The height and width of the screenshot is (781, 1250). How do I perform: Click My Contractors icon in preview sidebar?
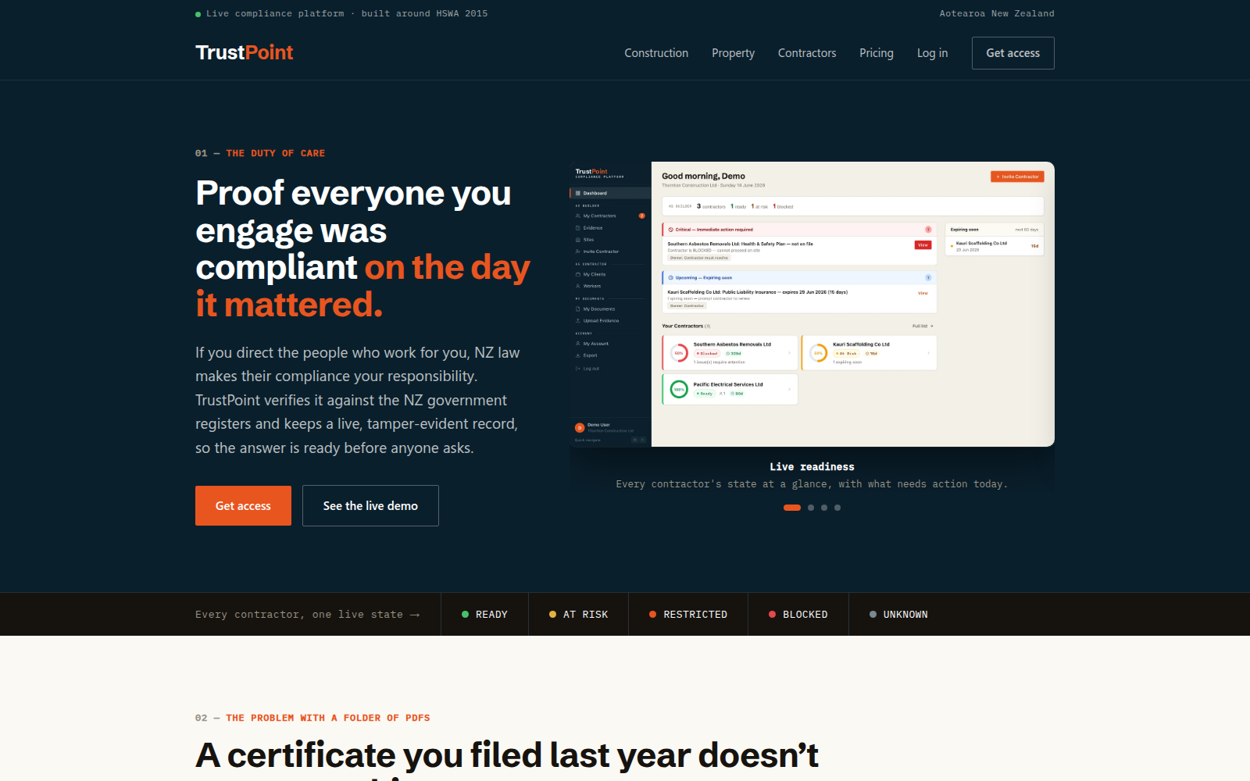pyautogui.click(x=578, y=216)
